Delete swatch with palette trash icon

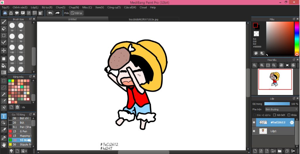click(17, 107)
